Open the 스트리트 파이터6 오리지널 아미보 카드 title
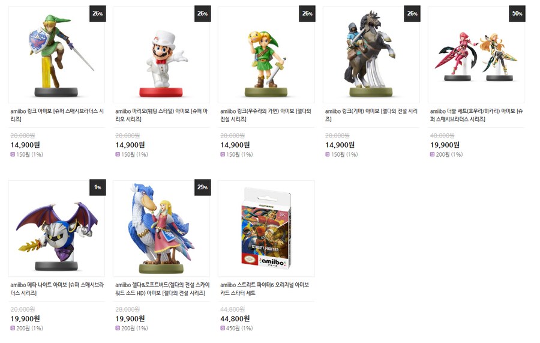 (x=265, y=289)
